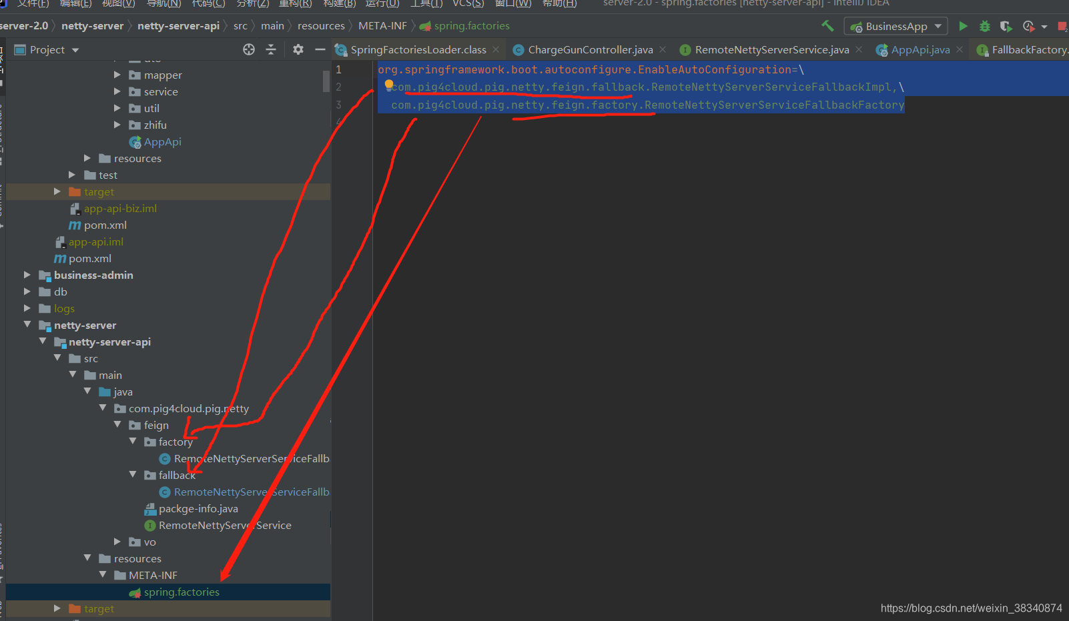Locate open file using the crosshair icon
This screenshot has height=621, width=1069.
pyautogui.click(x=249, y=49)
